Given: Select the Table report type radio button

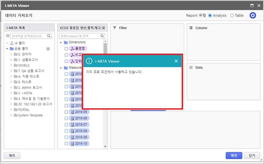Looking at the screenshot, I should coord(232,16).
